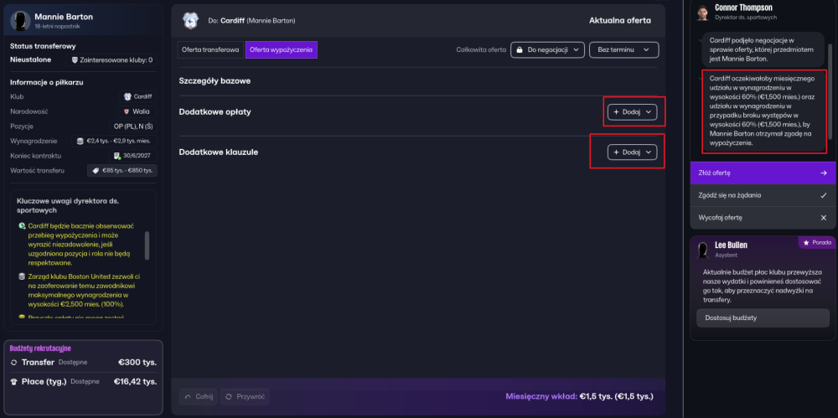The image size is (838, 418).
Task: Click Mannie Barton's player avatar
Action: point(20,21)
